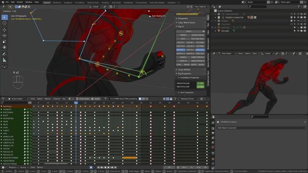This screenshot has height=173, width=308.
Task: Open the outliner display mode icon
Action: pos(220,6)
